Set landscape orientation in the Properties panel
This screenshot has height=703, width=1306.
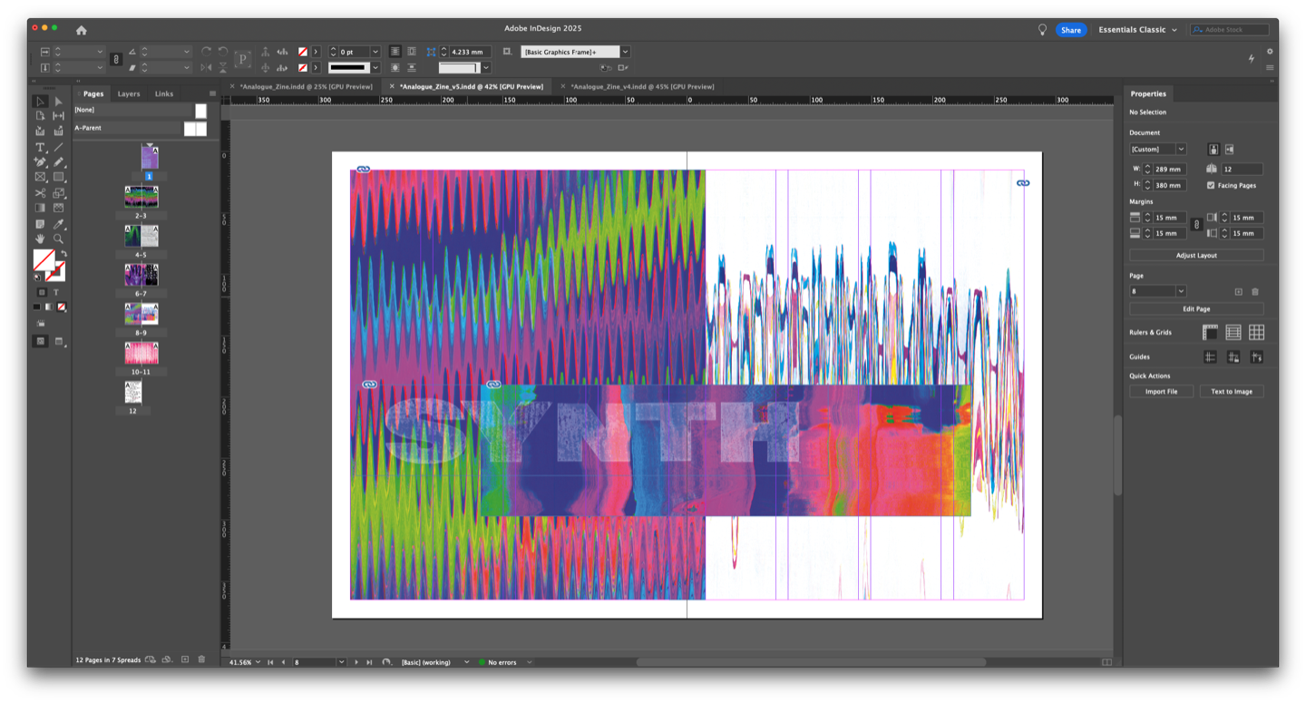[1230, 149]
